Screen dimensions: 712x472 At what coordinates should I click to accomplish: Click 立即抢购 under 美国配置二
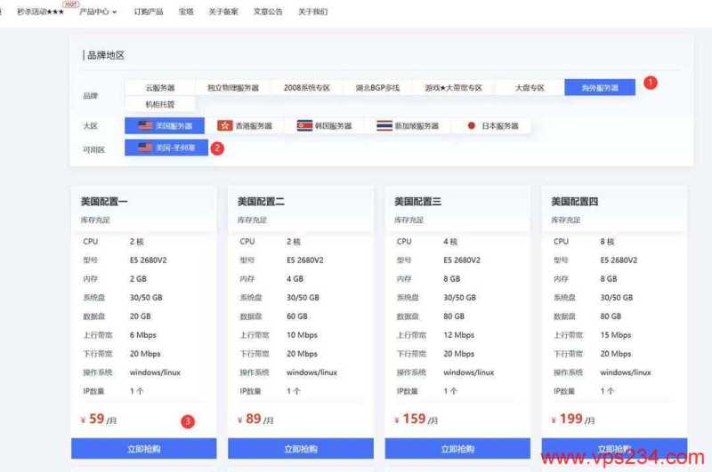pyautogui.click(x=301, y=448)
